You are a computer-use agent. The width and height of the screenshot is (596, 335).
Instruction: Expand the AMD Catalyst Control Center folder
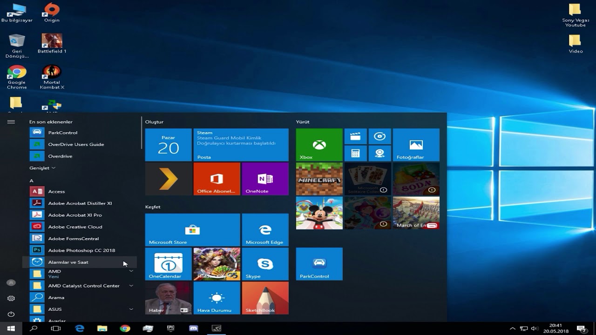tap(80, 286)
